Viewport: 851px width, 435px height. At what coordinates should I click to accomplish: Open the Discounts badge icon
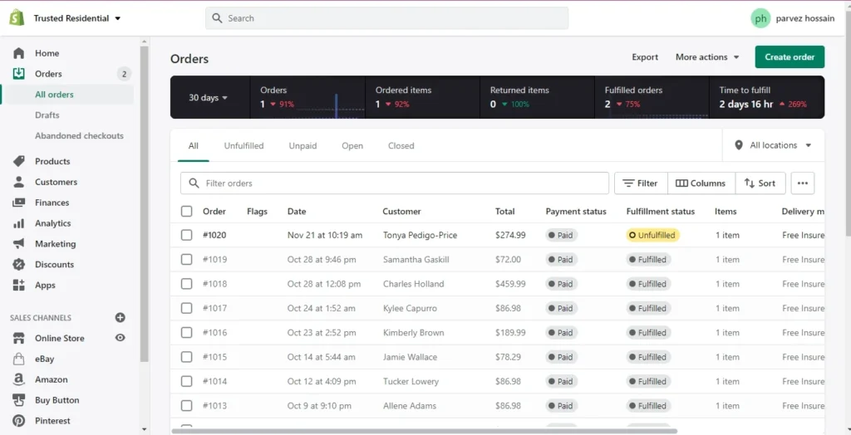pos(18,265)
